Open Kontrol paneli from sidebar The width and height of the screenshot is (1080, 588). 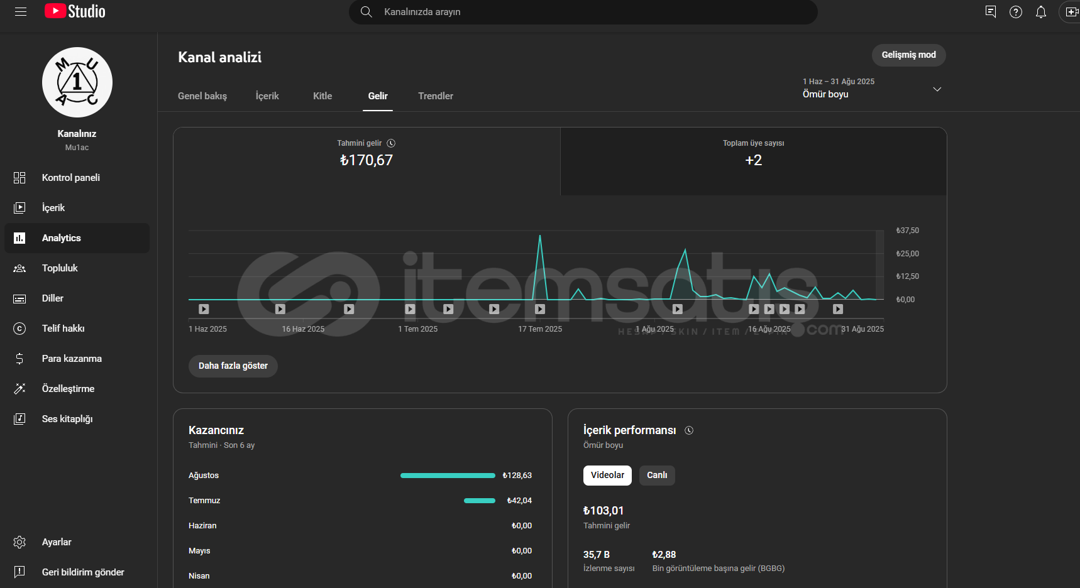[77, 178]
